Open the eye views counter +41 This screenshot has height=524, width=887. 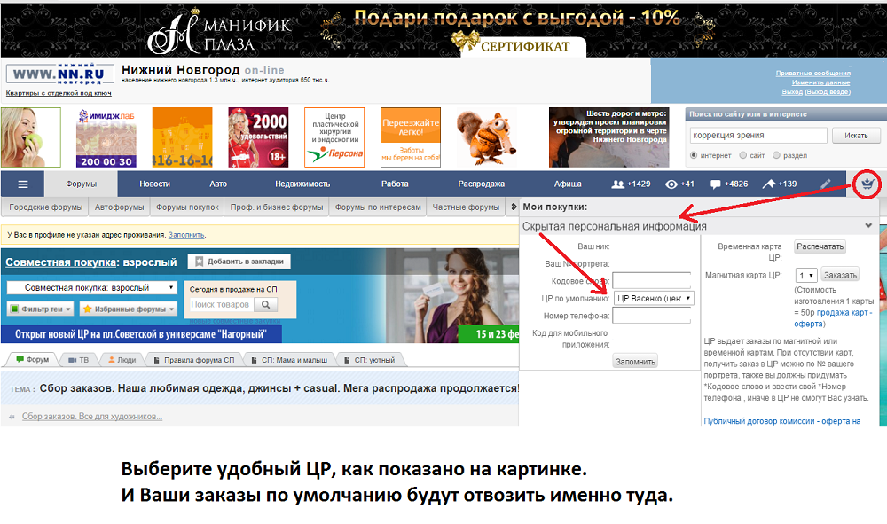click(679, 184)
